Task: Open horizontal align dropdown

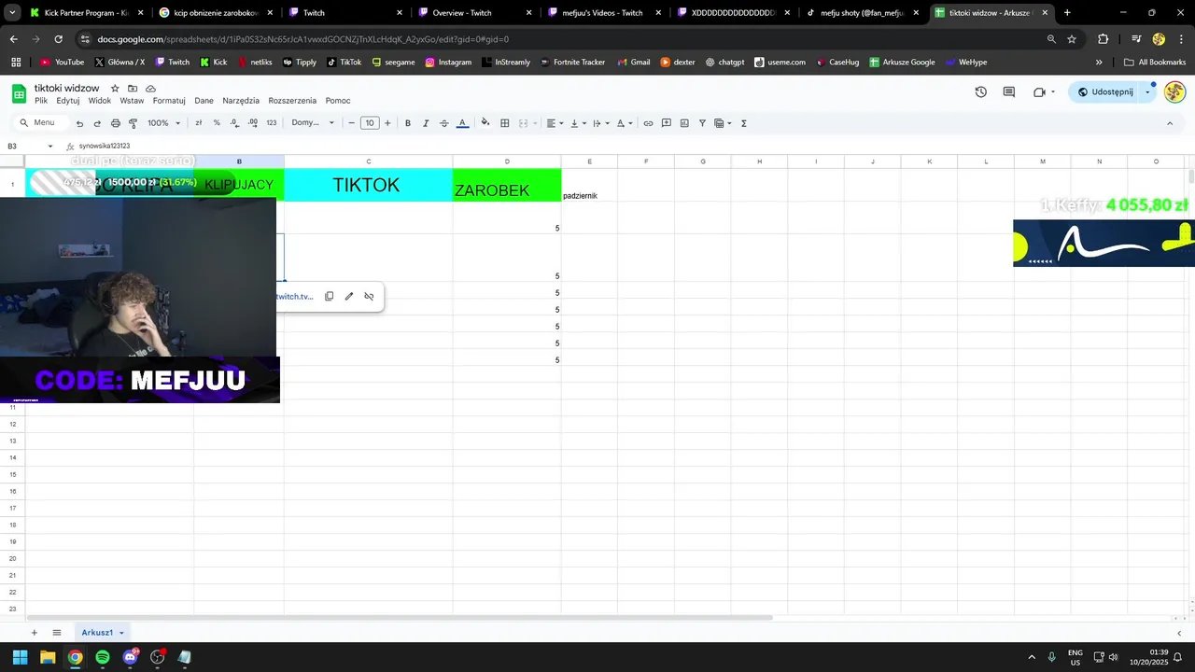Action: coord(554,123)
